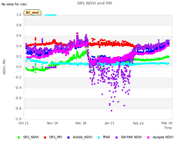Viewport: 190px width, 143px height.
Task: Toggle the Apogee NDVI legend label
Action: click(x=163, y=137)
